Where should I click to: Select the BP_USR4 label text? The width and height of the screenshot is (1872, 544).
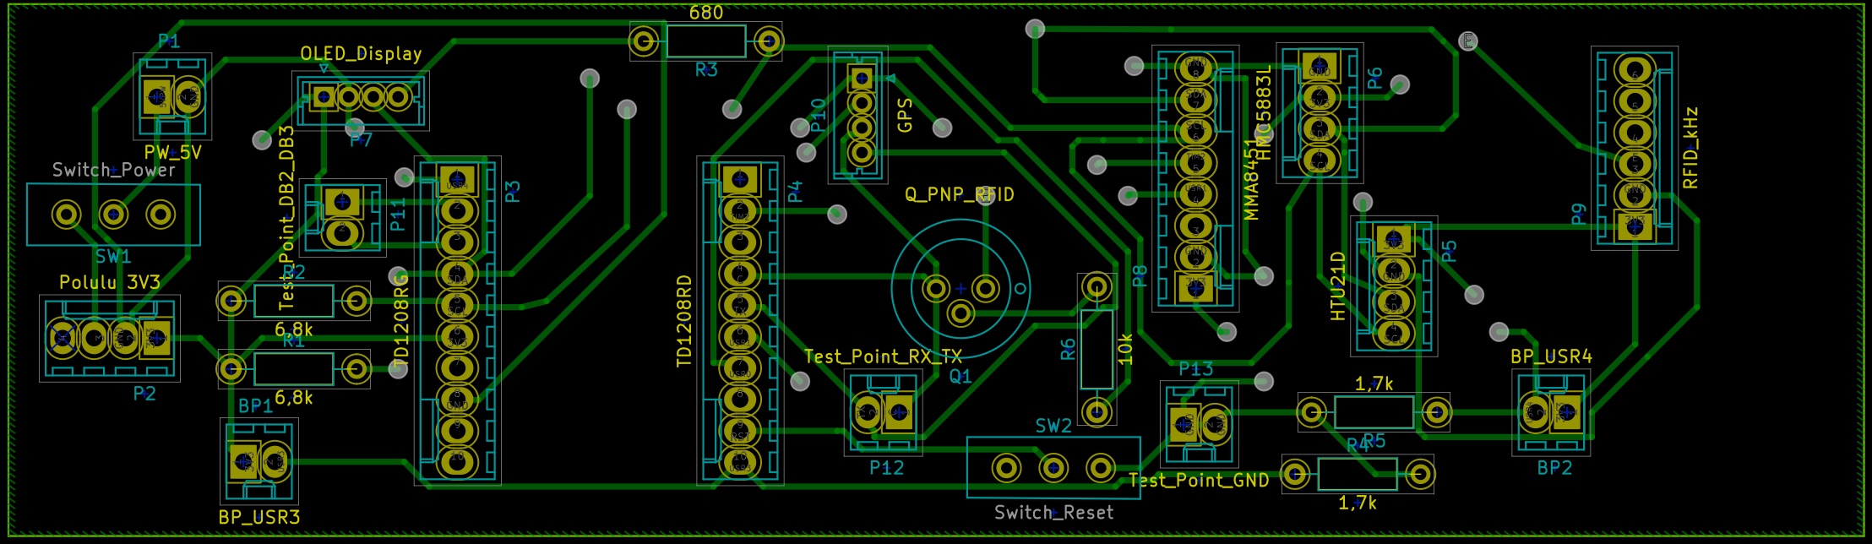pyautogui.click(x=1551, y=357)
